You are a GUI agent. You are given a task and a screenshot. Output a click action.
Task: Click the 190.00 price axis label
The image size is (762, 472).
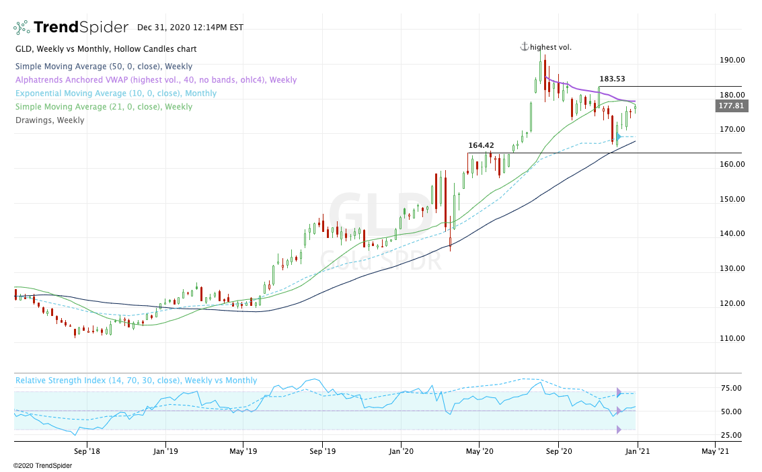coord(732,61)
